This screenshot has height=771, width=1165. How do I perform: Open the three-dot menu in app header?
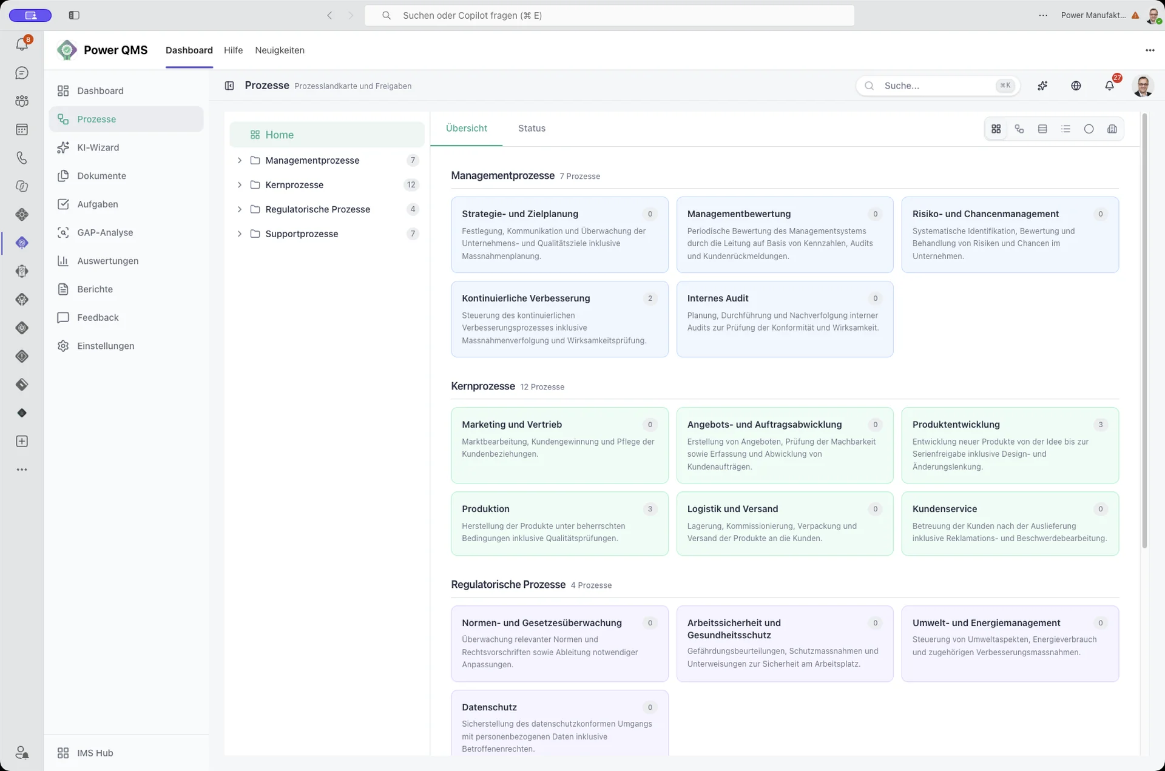point(1150,50)
